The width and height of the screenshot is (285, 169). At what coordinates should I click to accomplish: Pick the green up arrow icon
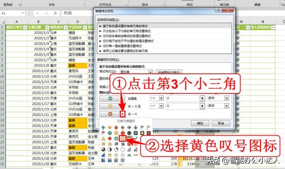coord(103,128)
